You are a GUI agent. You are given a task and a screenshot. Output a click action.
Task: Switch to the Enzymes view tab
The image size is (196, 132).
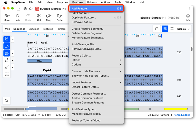tap(34, 29)
